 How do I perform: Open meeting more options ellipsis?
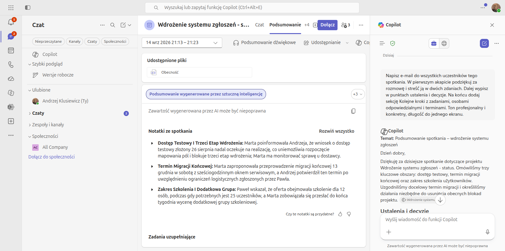361,25
